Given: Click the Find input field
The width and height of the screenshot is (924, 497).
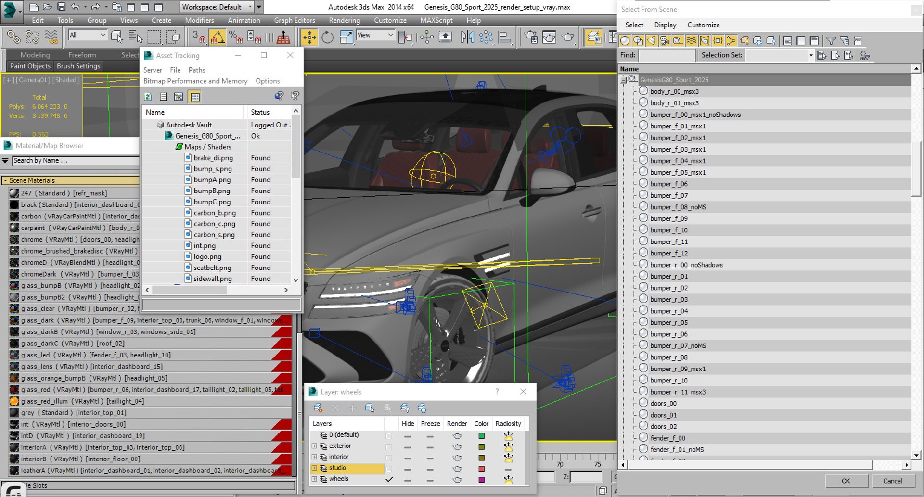Looking at the screenshot, I should [667, 55].
